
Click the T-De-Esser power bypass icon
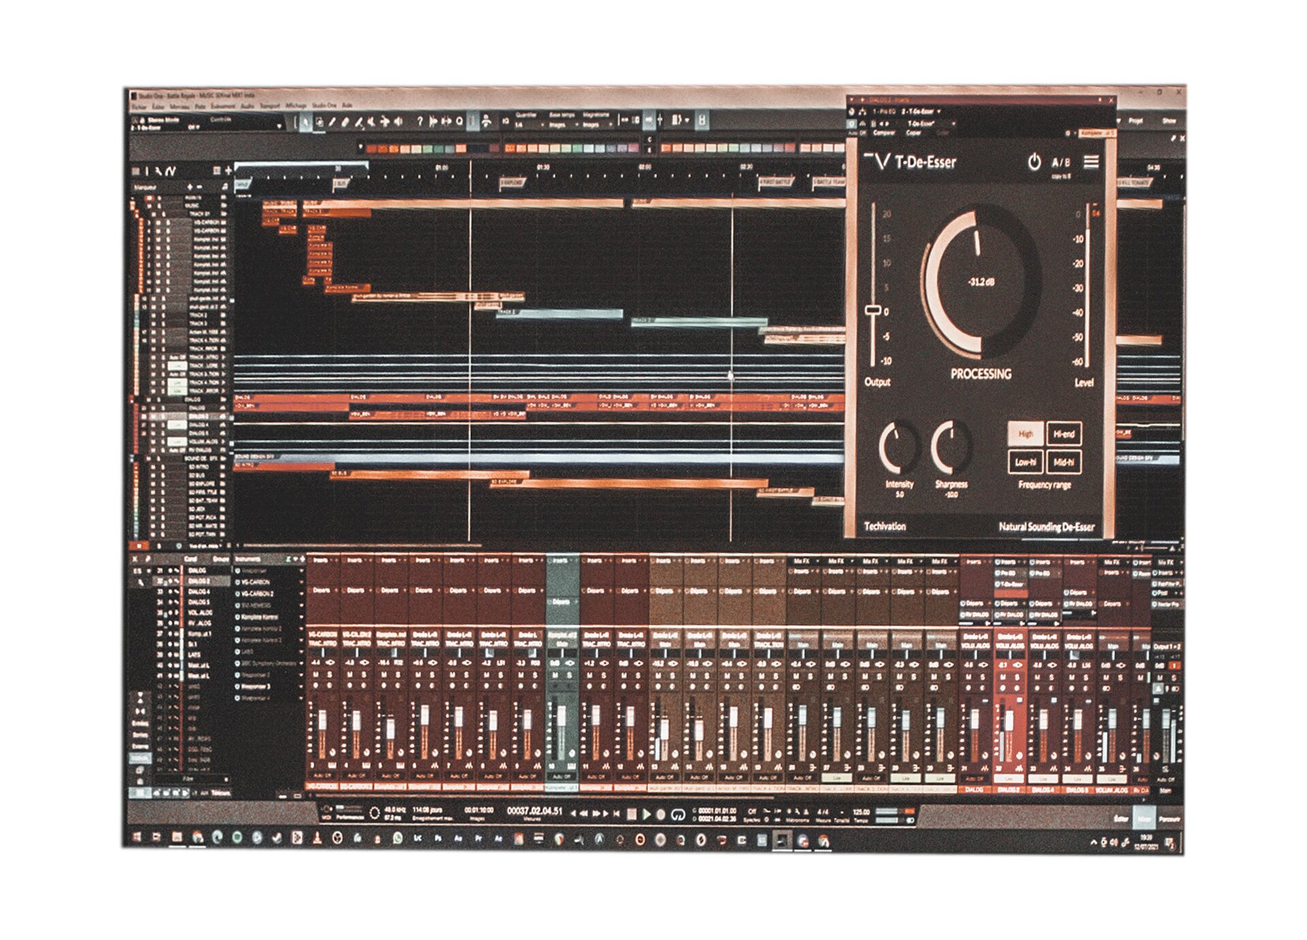pos(1033,162)
